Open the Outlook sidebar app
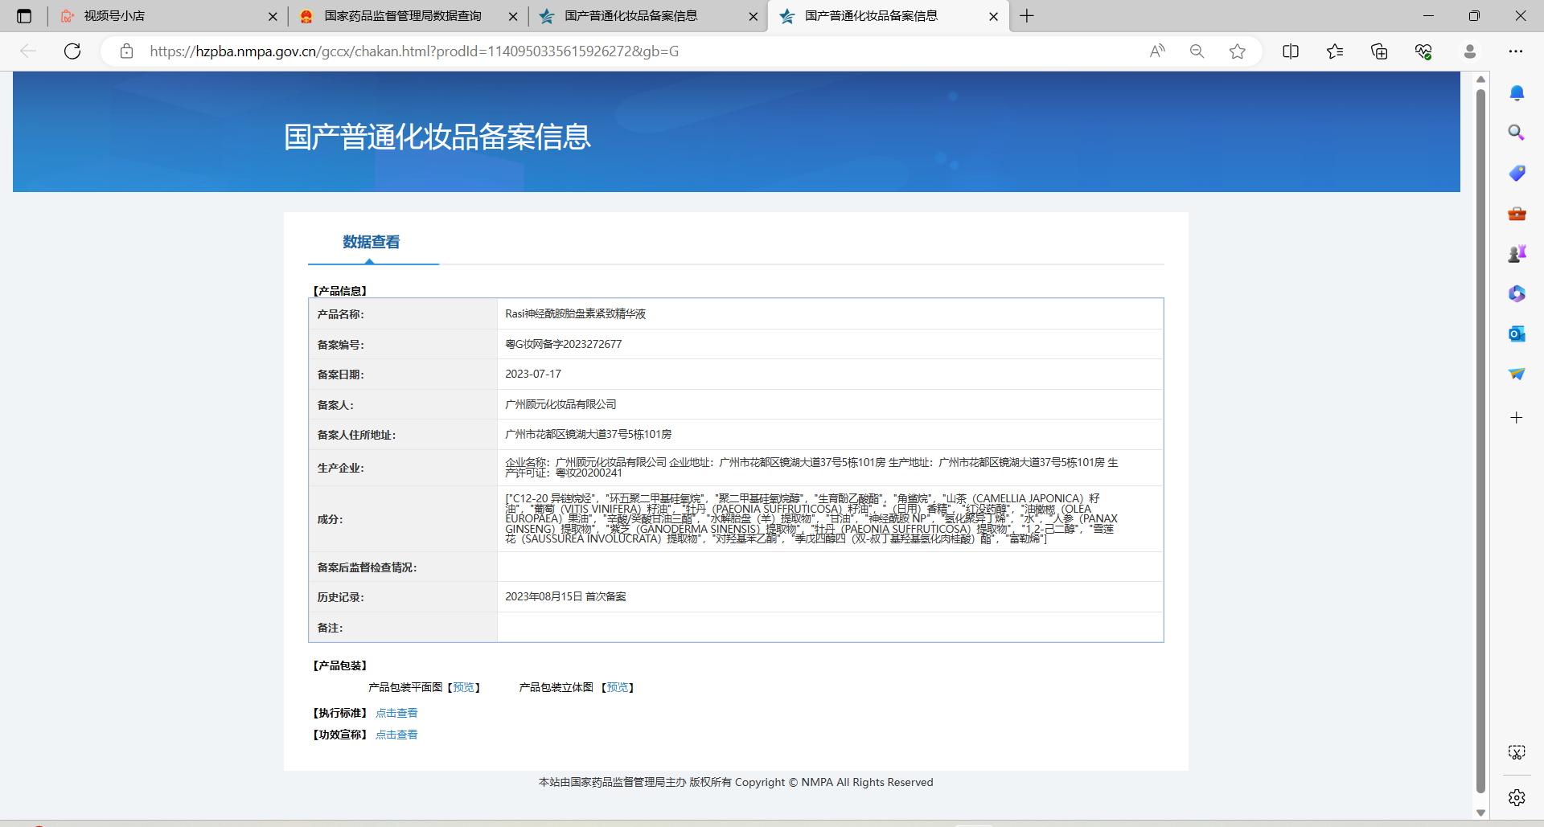The image size is (1544, 827). point(1516,334)
